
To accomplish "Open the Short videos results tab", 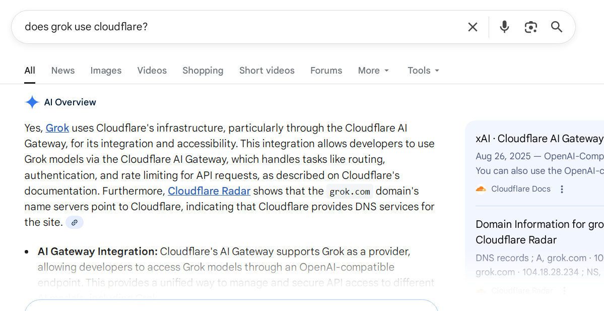I will coord(266,71).
